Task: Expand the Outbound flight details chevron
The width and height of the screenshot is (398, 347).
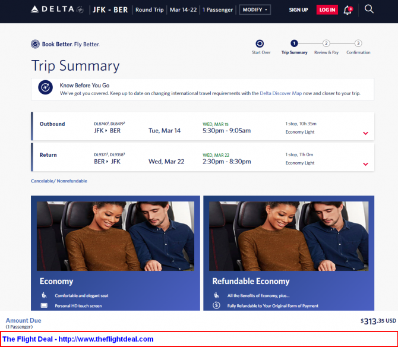Action: tap(365, 133)
